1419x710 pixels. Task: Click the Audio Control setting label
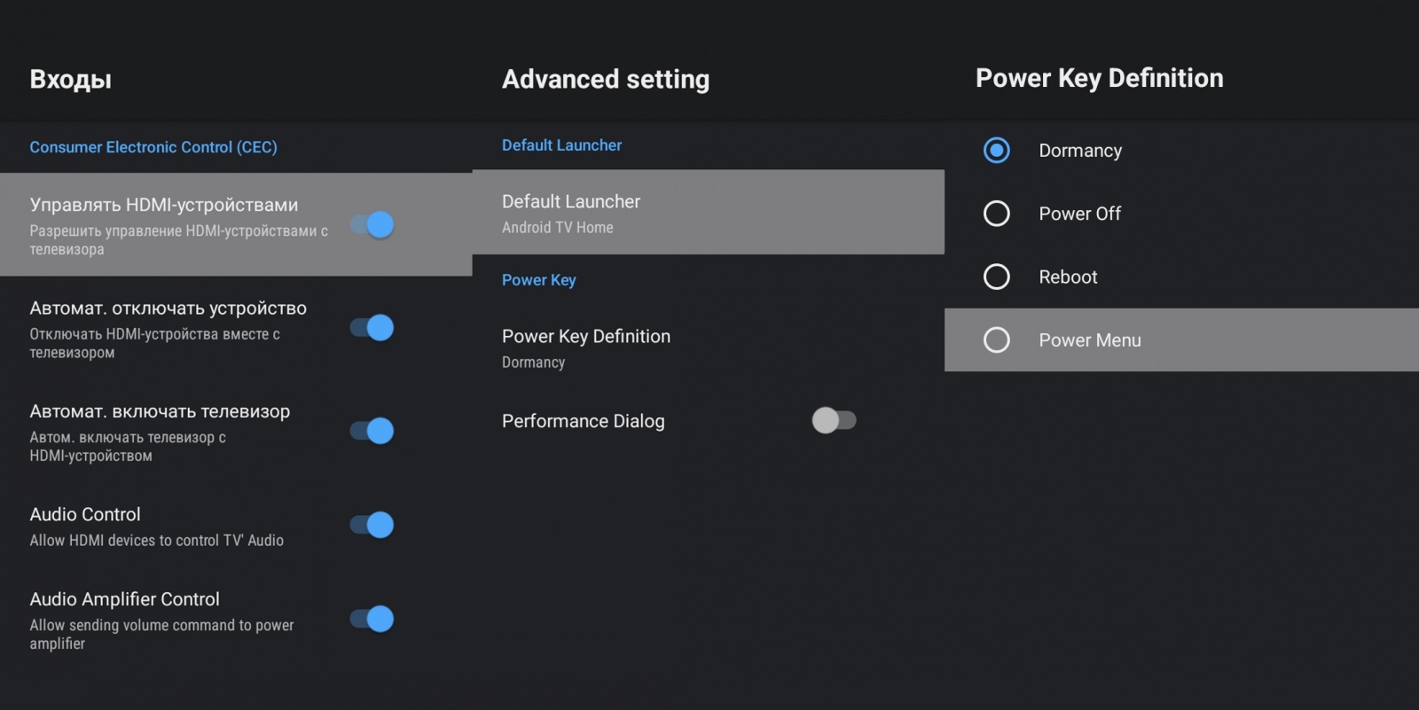pos(85,514)
